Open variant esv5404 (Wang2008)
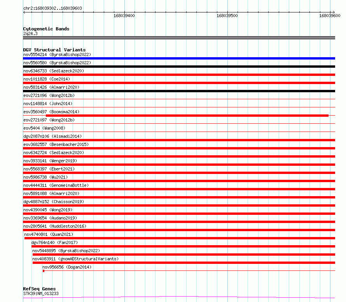The height and width of the screenshot is (302, 346). (x=44, y=128)
